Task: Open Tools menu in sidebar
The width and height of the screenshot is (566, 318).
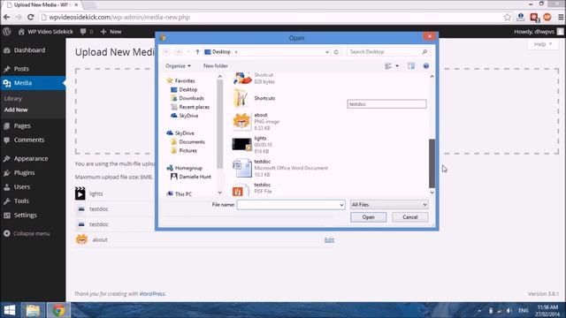Action: (21, 201)
